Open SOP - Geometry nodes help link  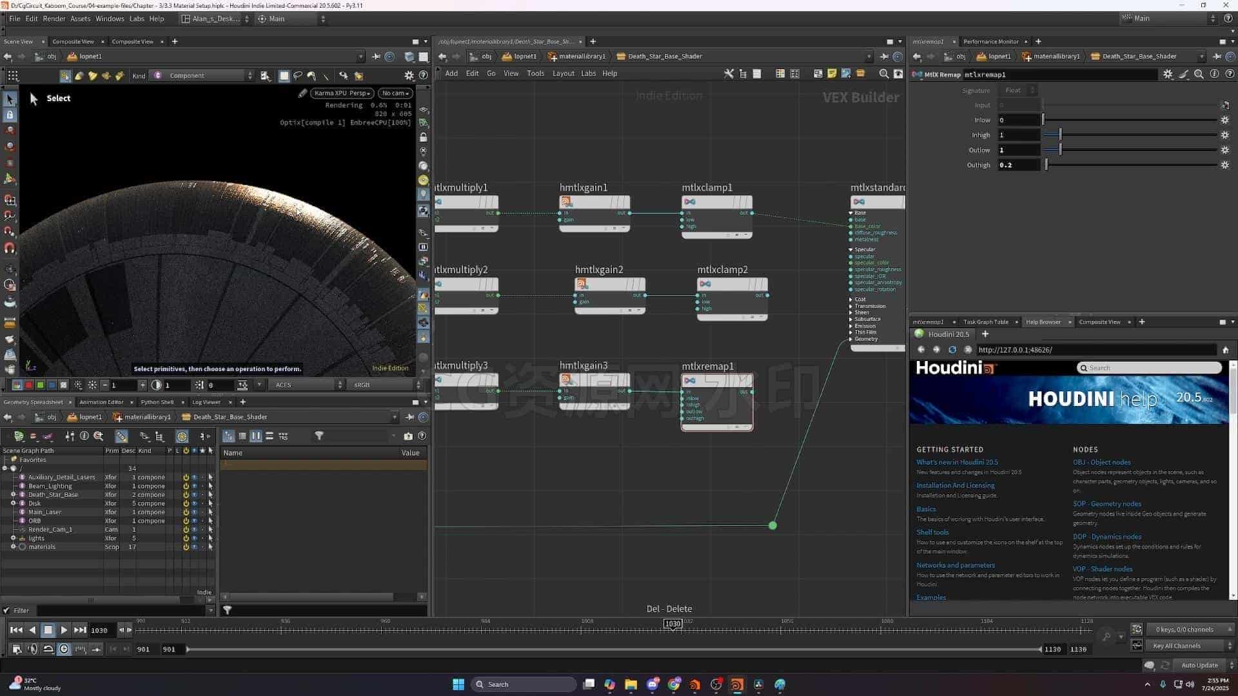pos(1106,504)
